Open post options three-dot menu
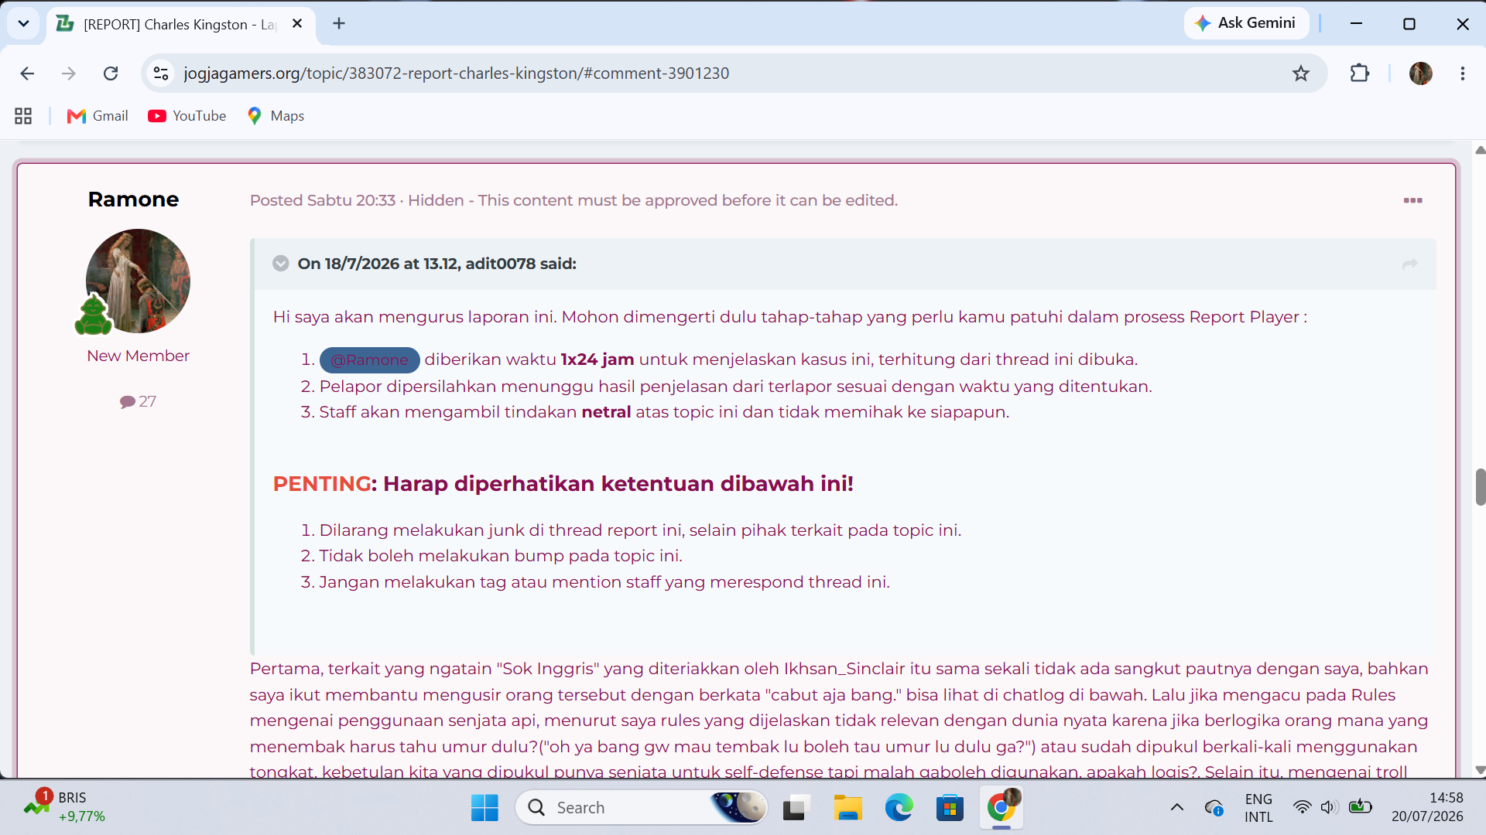The width and height of the screenshot is (1486, 835). [1412, 200]
